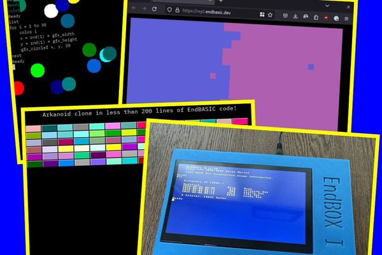
Task: Click the "list" command in the terminal
Action: [x=13, y=22]
